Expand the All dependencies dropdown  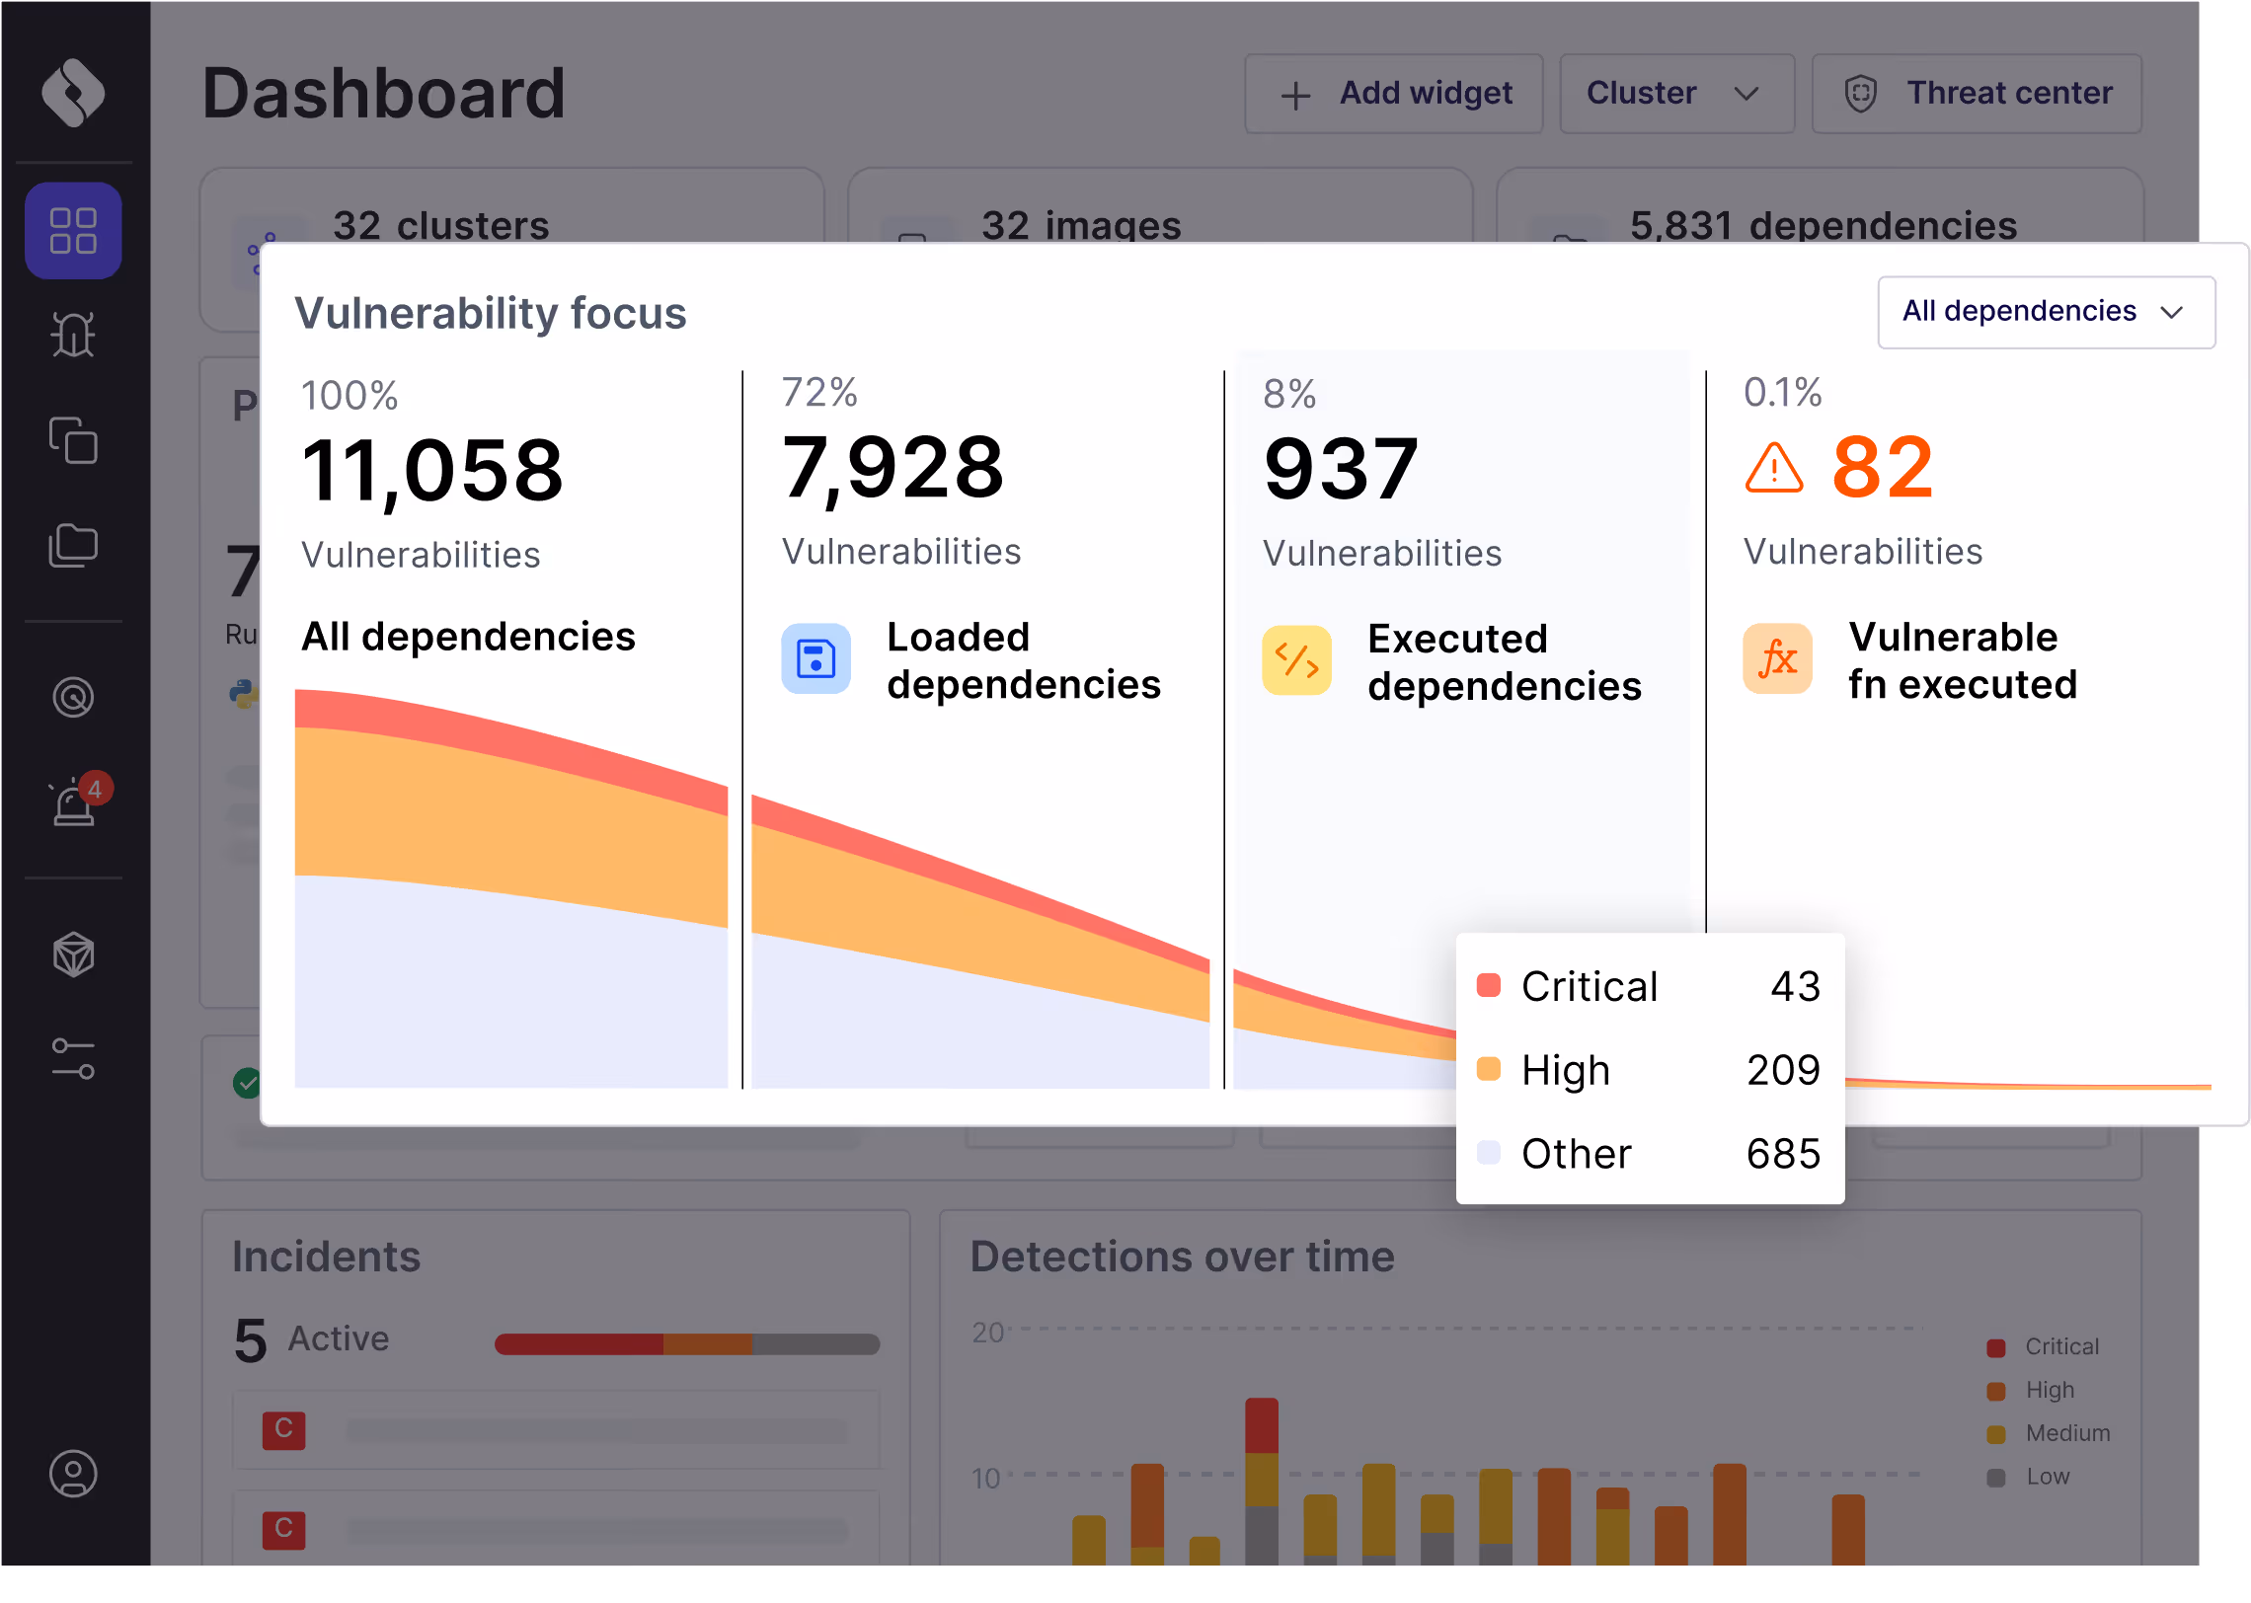2046,312
